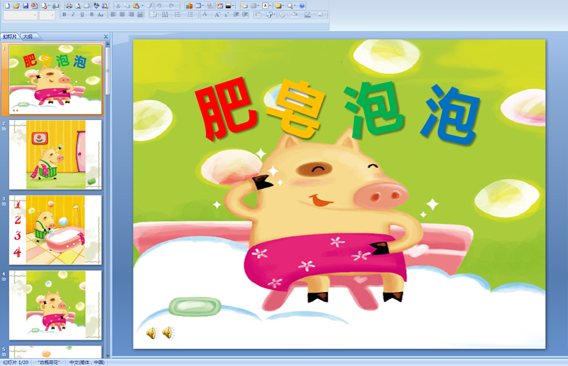The width and height of the screenshot is (568, 366).
Task: Click the 幻灯片 1/20 status entry
Action: [16, 362]
